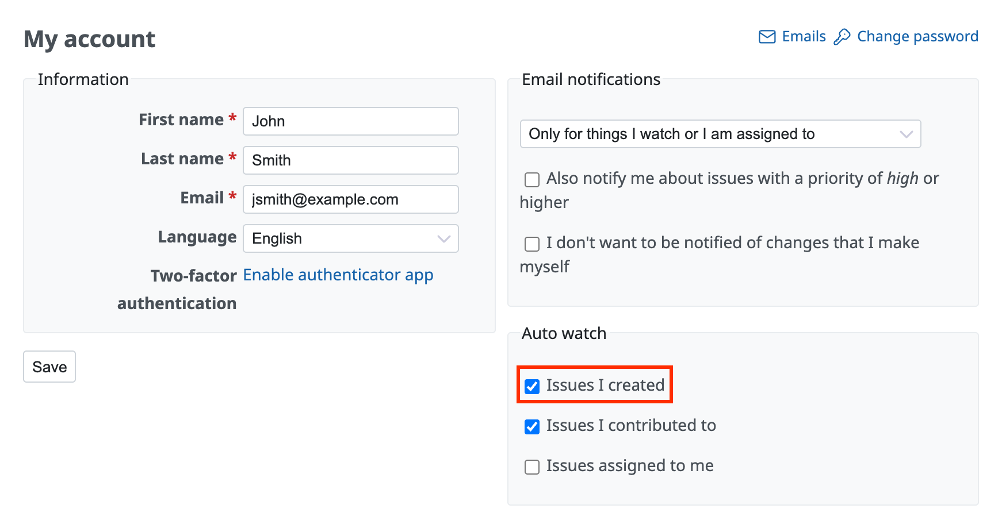Click the Email input field
1002x524 pixels.
[351, 199]
